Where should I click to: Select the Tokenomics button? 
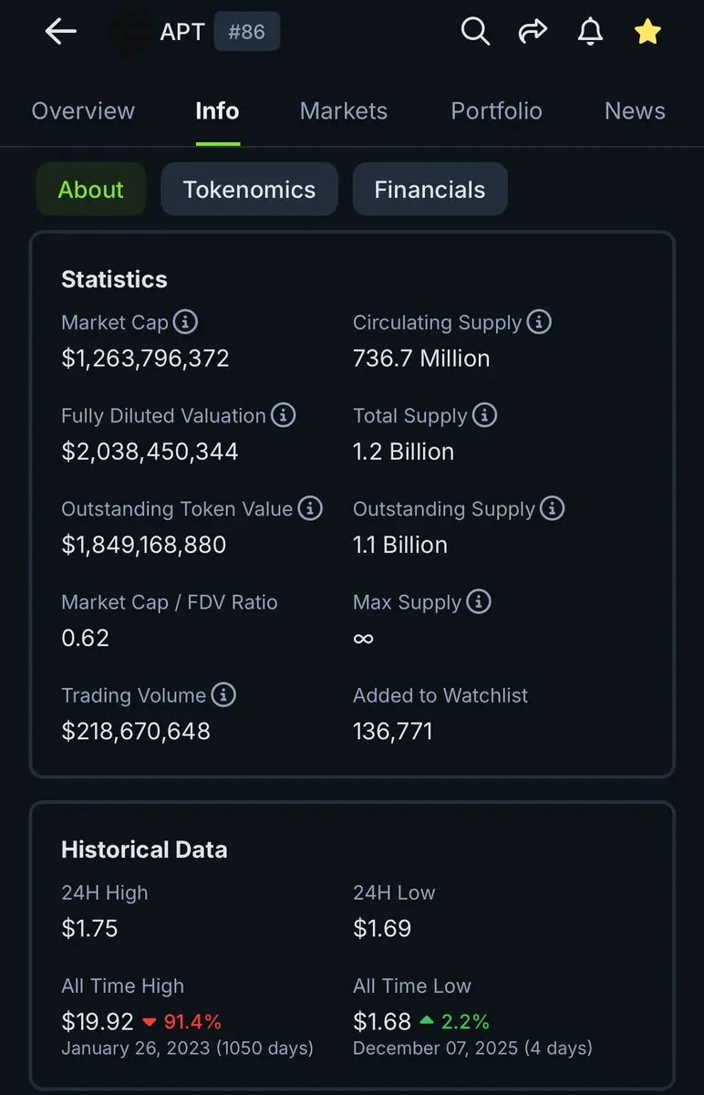(249, 190)
